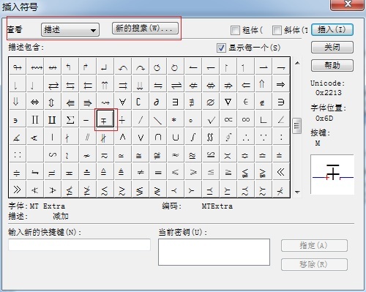Click the symbol preview thumbnail

(332, 174)
